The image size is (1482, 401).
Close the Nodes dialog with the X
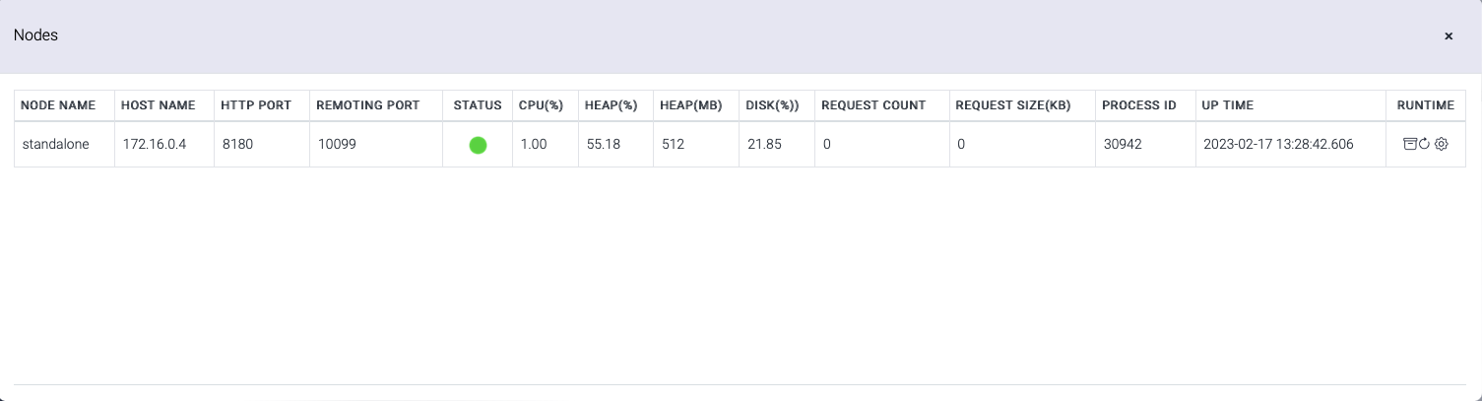tap(1449, 35)
